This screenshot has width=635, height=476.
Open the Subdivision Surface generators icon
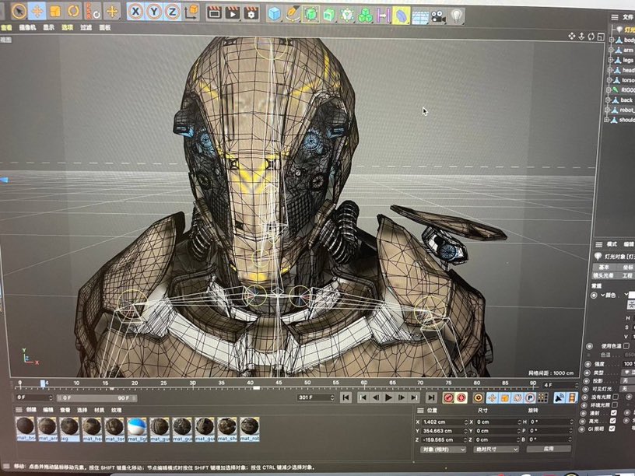pyautogui.click(x=311, y=15)
